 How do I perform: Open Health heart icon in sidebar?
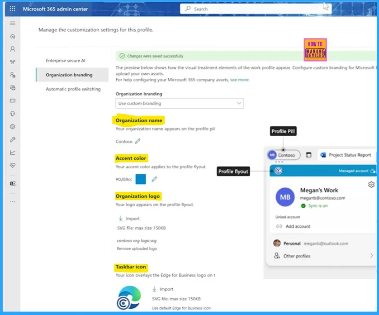pos(13,166)
